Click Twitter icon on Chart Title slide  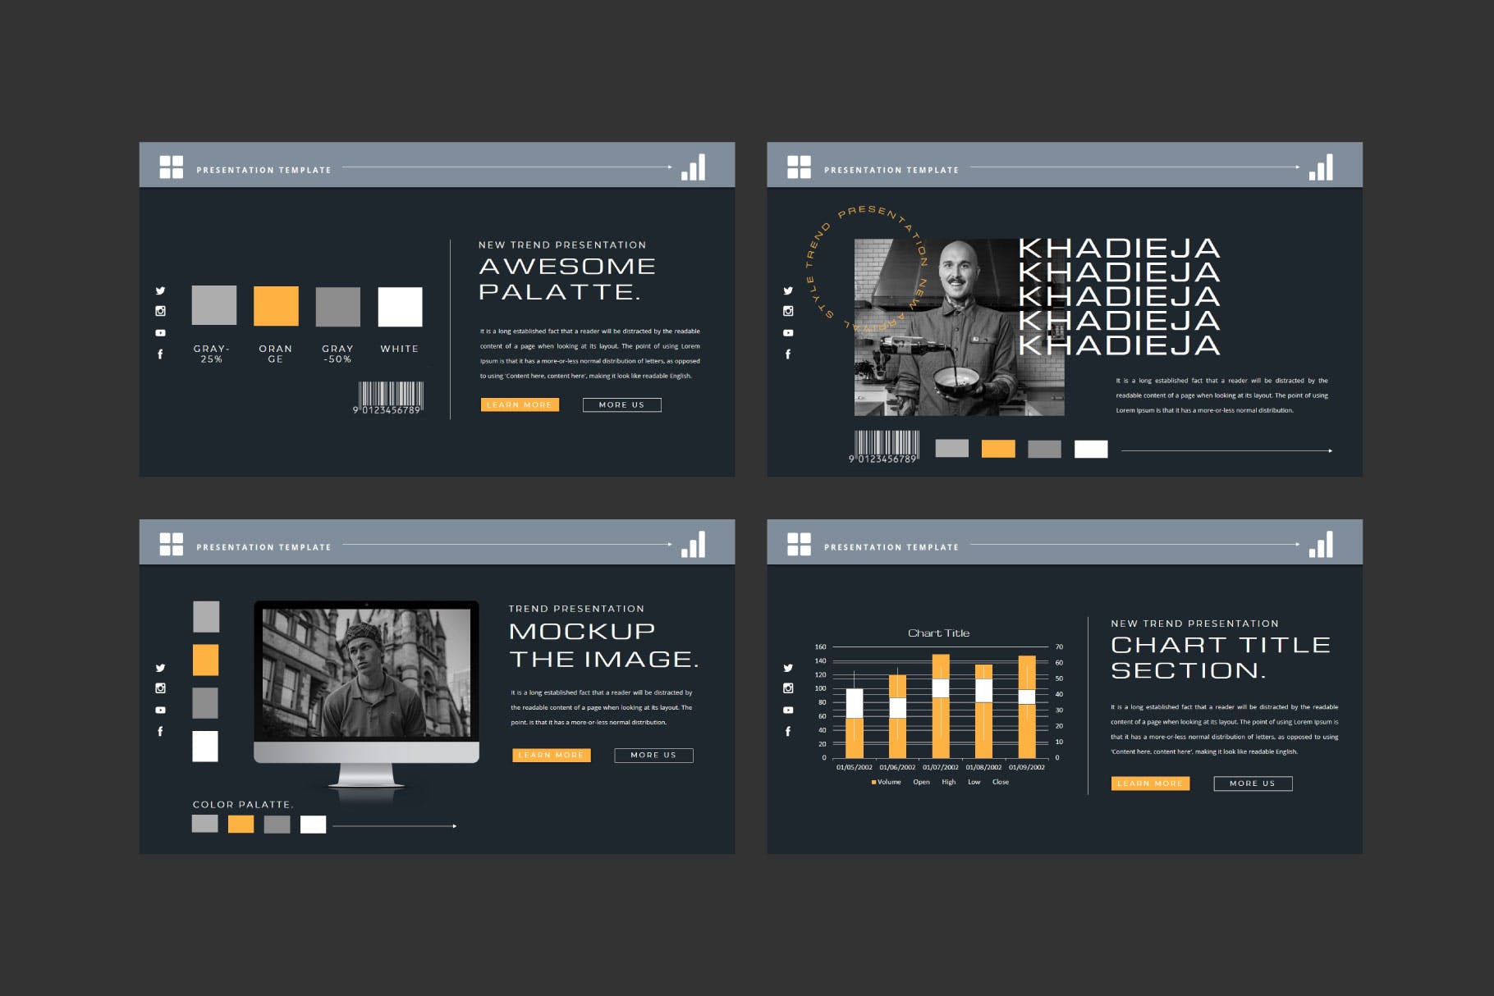point(788,668)
